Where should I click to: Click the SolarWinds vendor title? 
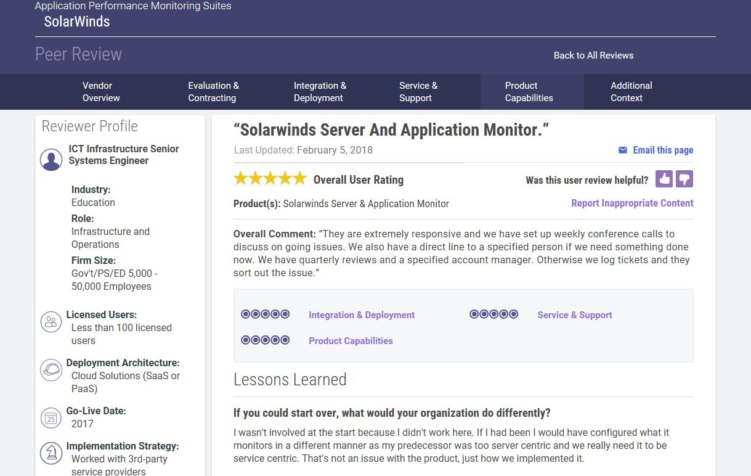(x=77, y=22)
